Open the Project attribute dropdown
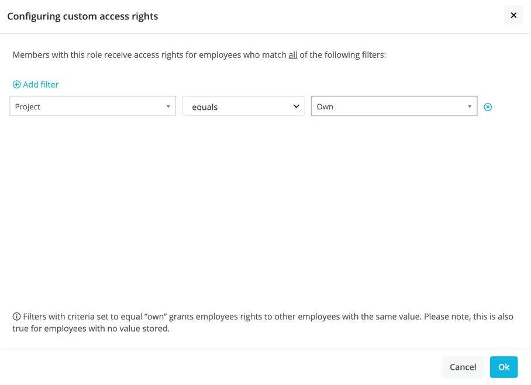The image size is (531, 385). point(92,106)
